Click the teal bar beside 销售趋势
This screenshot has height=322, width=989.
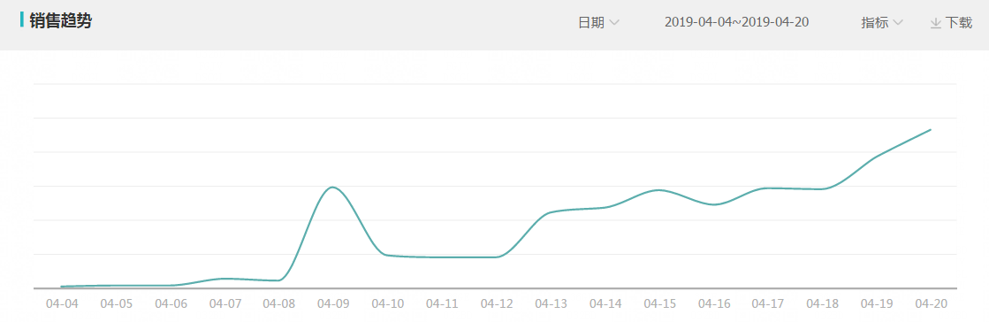(x=22, y=20)
